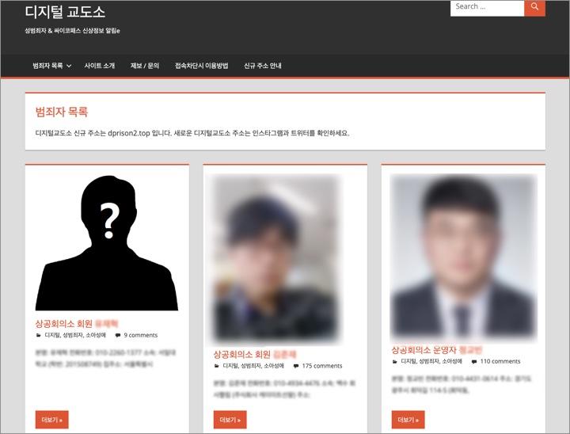Image resolution: width=570 pixels, height=434 pixels.
Task: Click the 더보기 button in the third card
Action: point(408,420)
